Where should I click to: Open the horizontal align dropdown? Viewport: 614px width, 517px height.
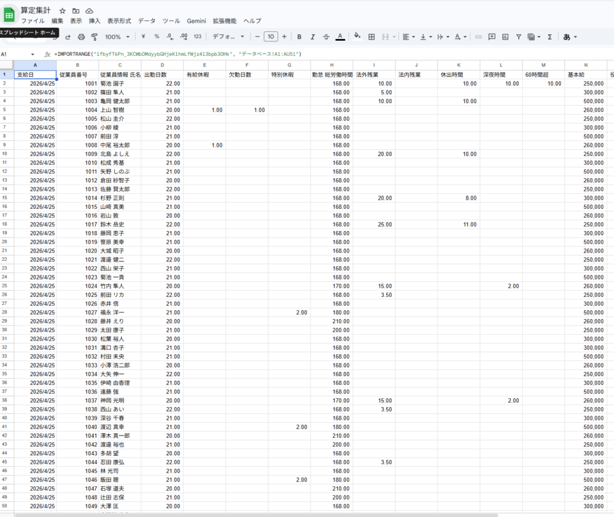point(408,37)
